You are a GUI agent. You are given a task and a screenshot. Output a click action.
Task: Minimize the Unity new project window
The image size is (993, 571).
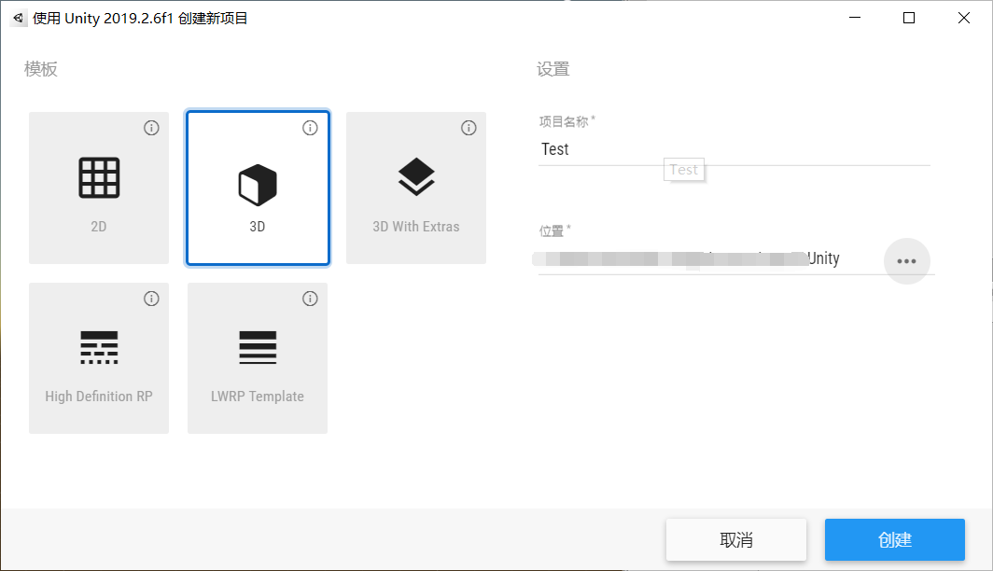pos(856,18)
